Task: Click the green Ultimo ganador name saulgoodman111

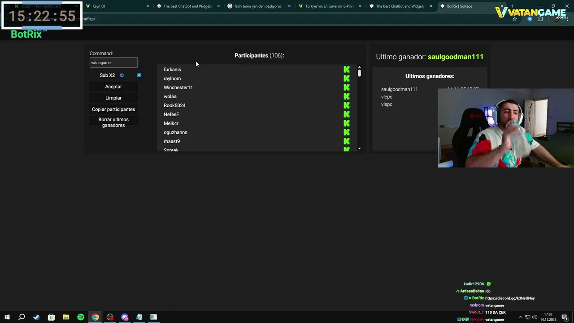Action: pyautogui.click(x=456, y=57)
